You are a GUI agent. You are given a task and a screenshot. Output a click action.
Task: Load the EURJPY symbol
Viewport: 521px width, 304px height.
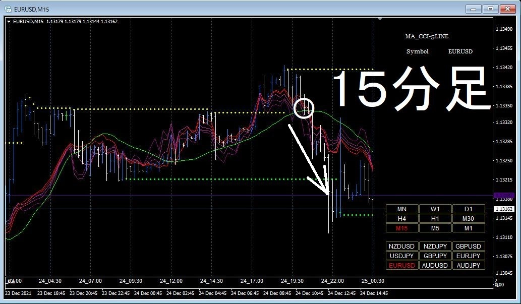point(468,256)
